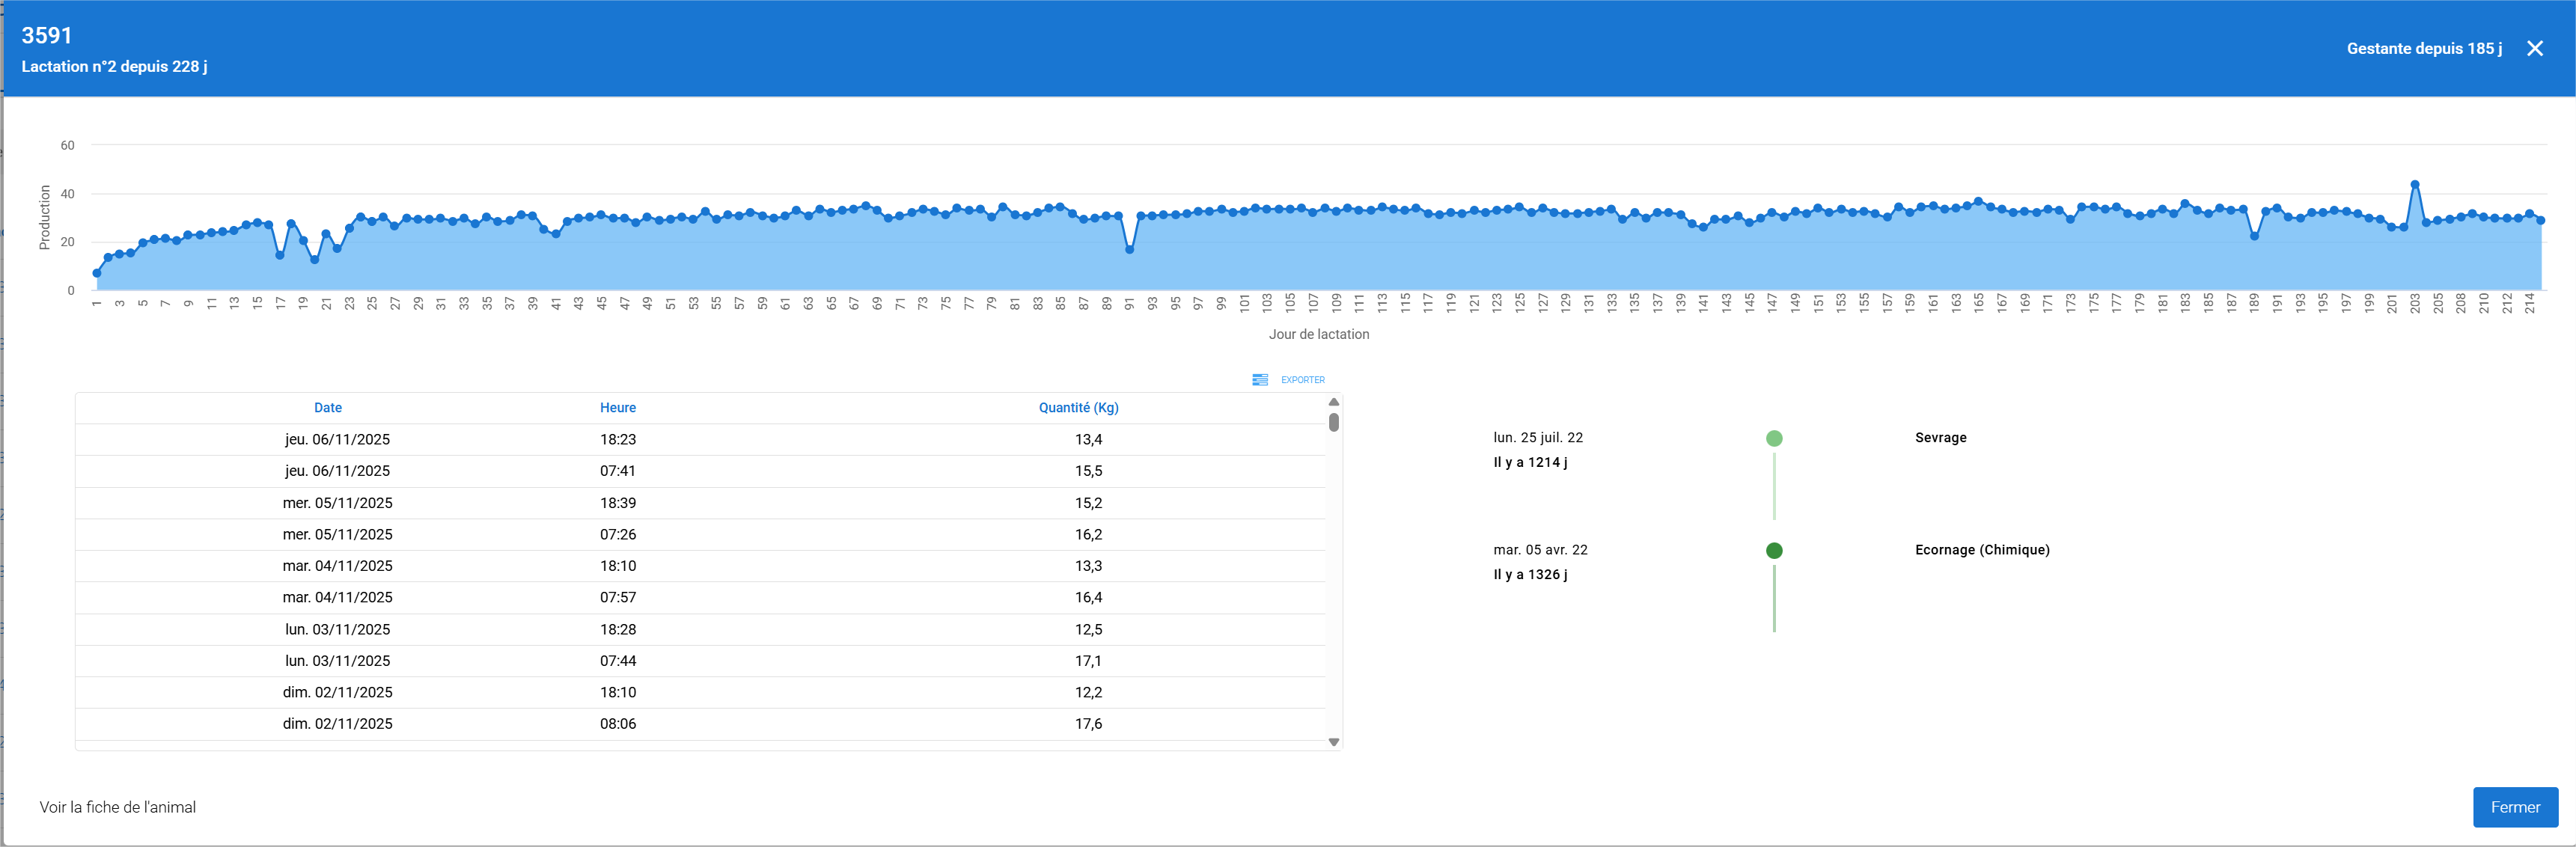Sort by the Heure column header
The width and height of the screenshot is (2576, 847).
[618, 408]
